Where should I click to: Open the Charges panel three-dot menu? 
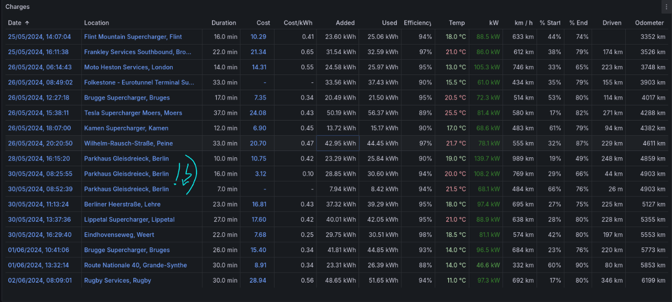[667, 7]
